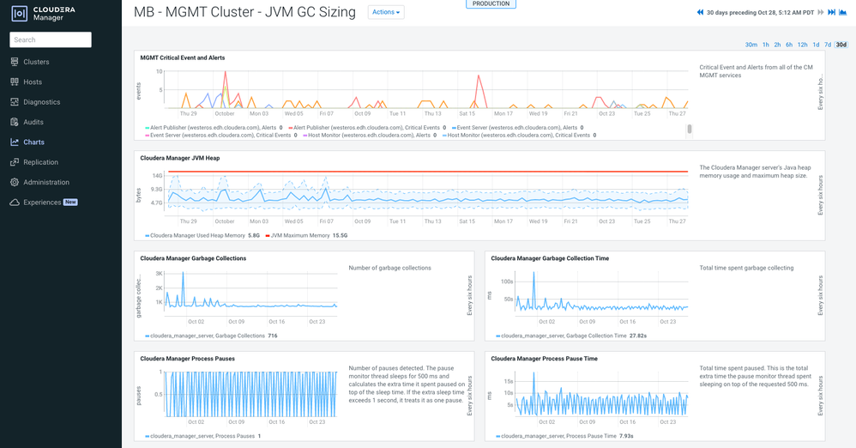This screenshot has height=448, width=856.
Task: Open Replication in the sidebar
Action: (x=40, y=162)
